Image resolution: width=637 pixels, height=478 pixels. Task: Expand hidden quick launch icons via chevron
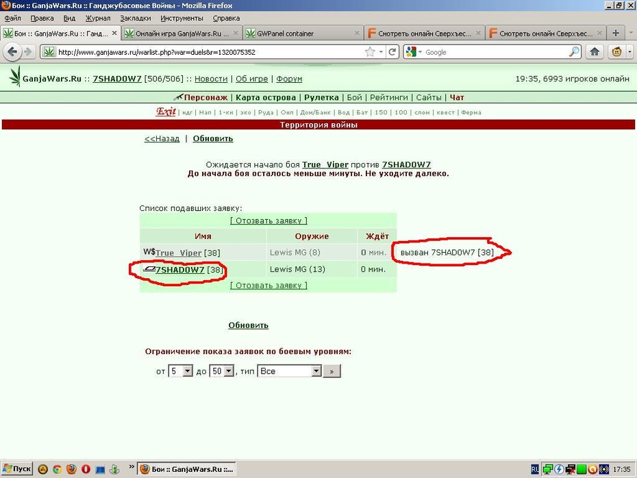pos(132,466)
